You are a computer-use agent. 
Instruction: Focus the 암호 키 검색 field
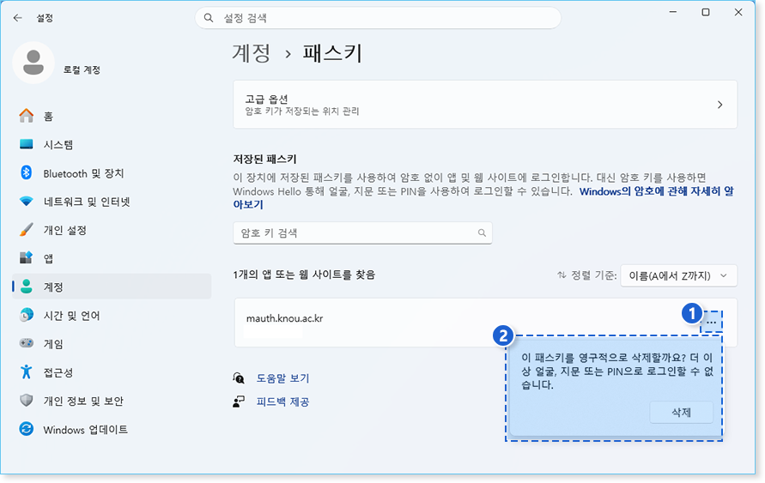(362, 233)
